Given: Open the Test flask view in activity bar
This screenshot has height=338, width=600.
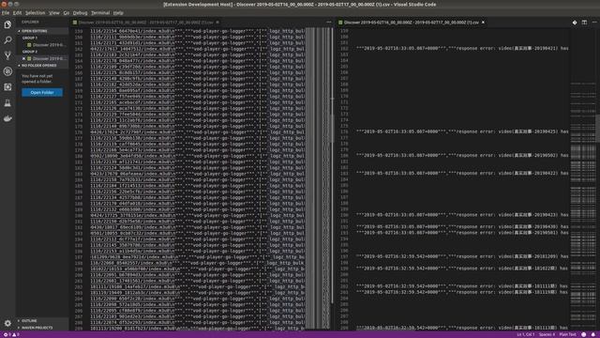Looking at the screenshot, I should pyautogui.click(x=7, y=102).
